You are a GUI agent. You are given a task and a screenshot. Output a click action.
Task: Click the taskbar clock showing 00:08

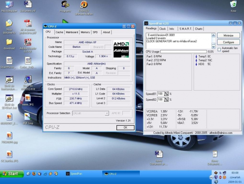(235, 173)
